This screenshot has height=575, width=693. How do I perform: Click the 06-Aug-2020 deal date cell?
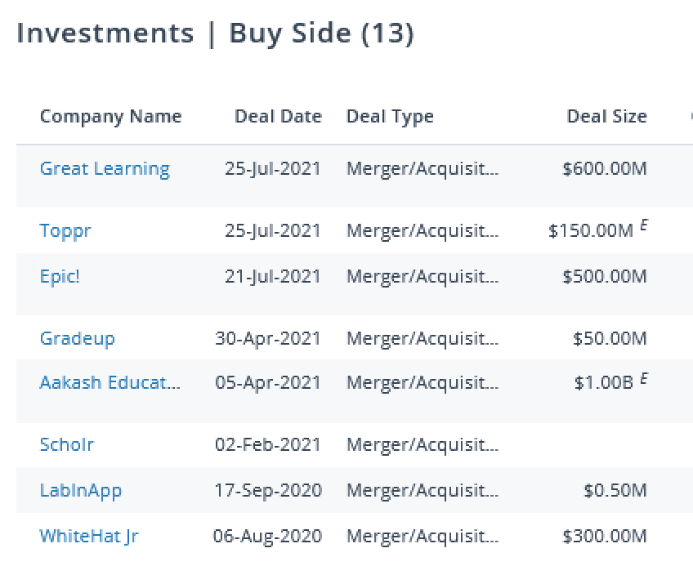pos(267,536)
